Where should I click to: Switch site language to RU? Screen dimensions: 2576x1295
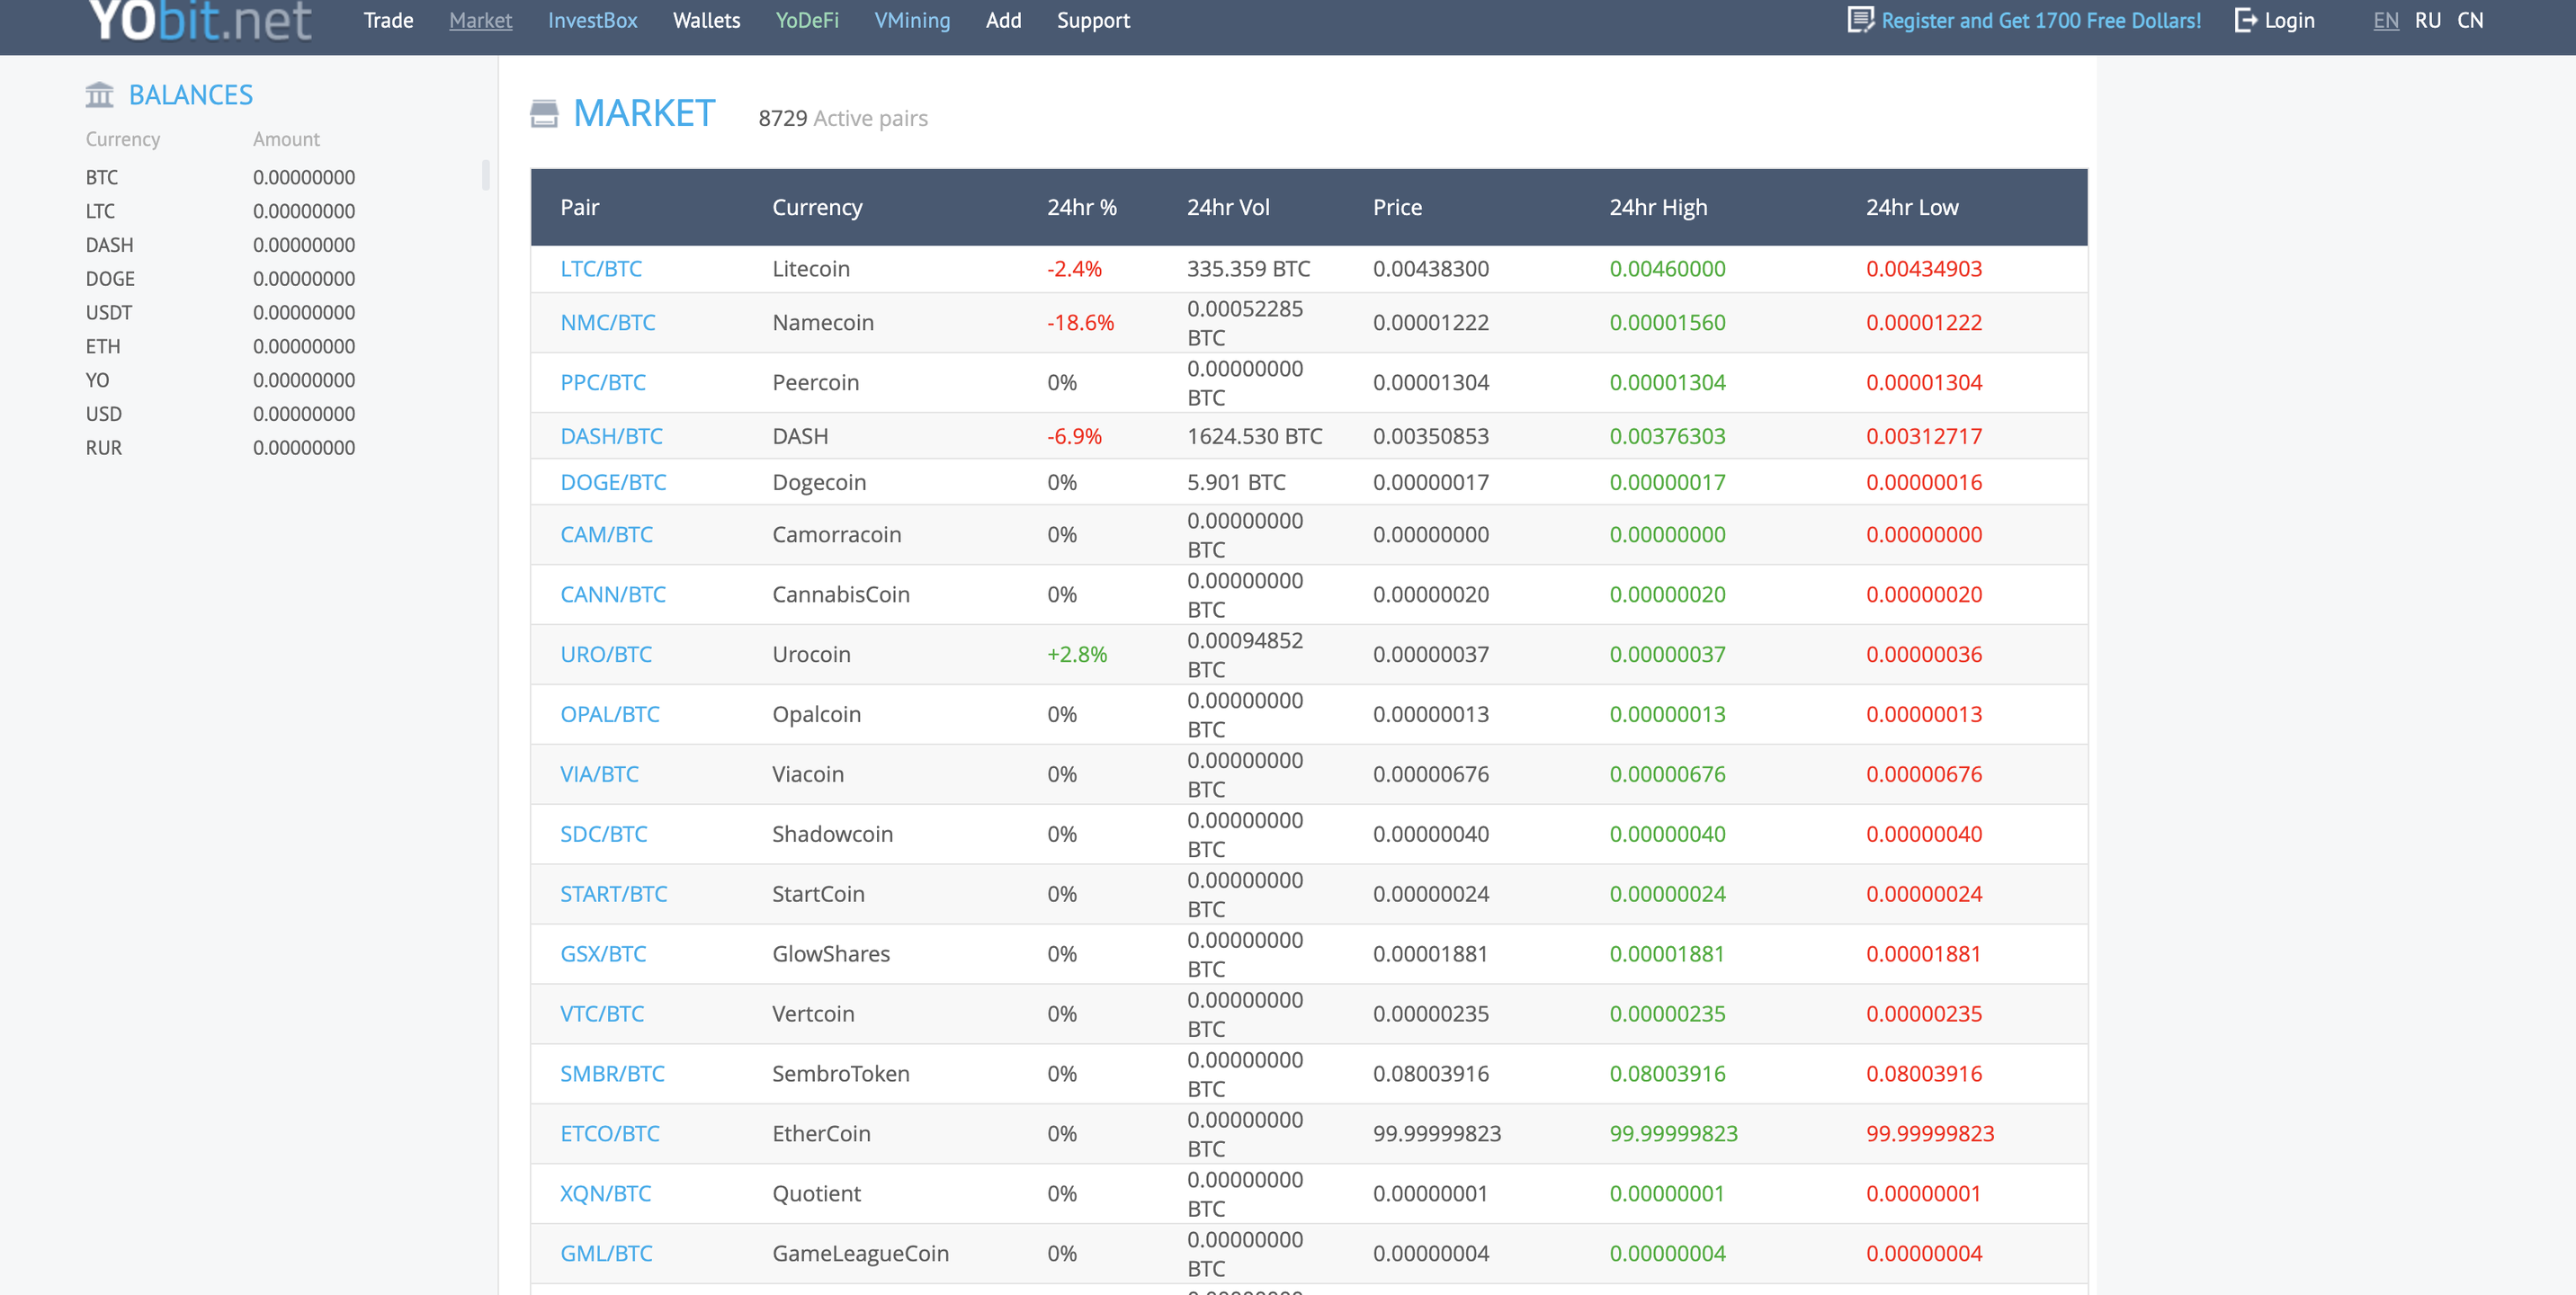point(2428,20)
